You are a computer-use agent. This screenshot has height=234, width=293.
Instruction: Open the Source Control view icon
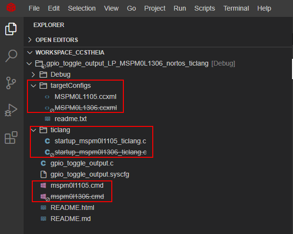(11, 83)
